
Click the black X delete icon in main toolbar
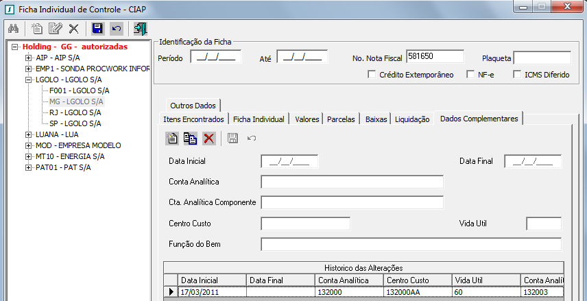click(73, 29)
